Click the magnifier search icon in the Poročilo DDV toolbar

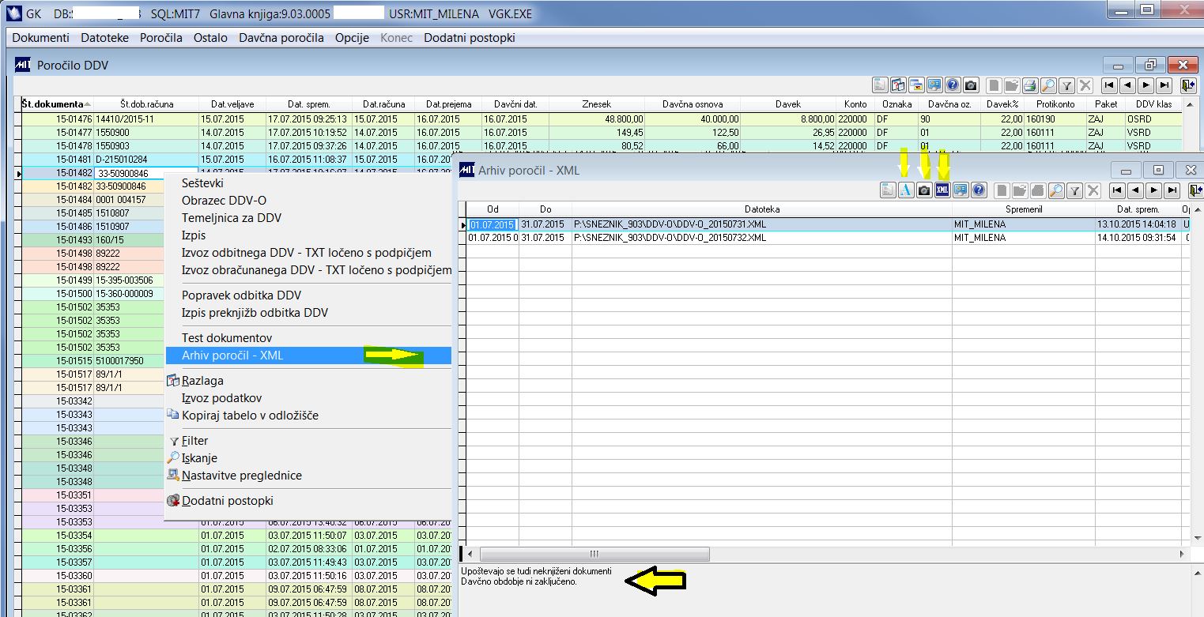click(1048, 85)
